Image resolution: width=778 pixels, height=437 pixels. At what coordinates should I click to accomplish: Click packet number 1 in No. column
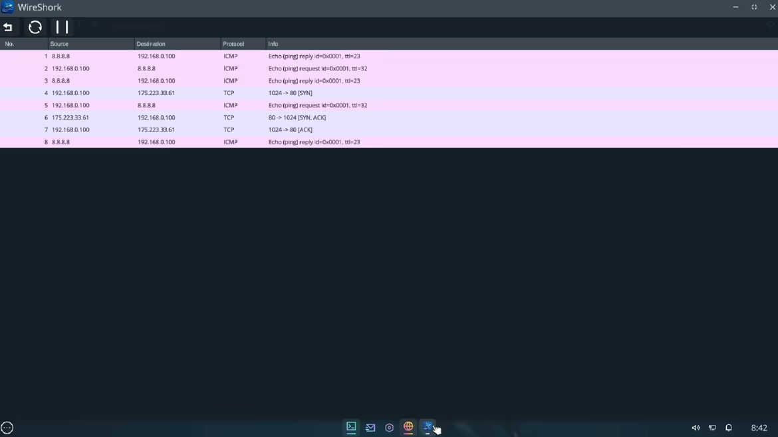coord(46,56)
